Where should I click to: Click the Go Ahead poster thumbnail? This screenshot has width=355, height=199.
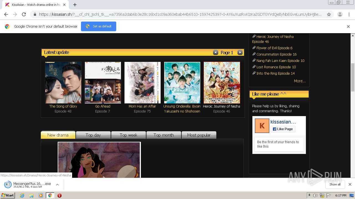point(103,83)
